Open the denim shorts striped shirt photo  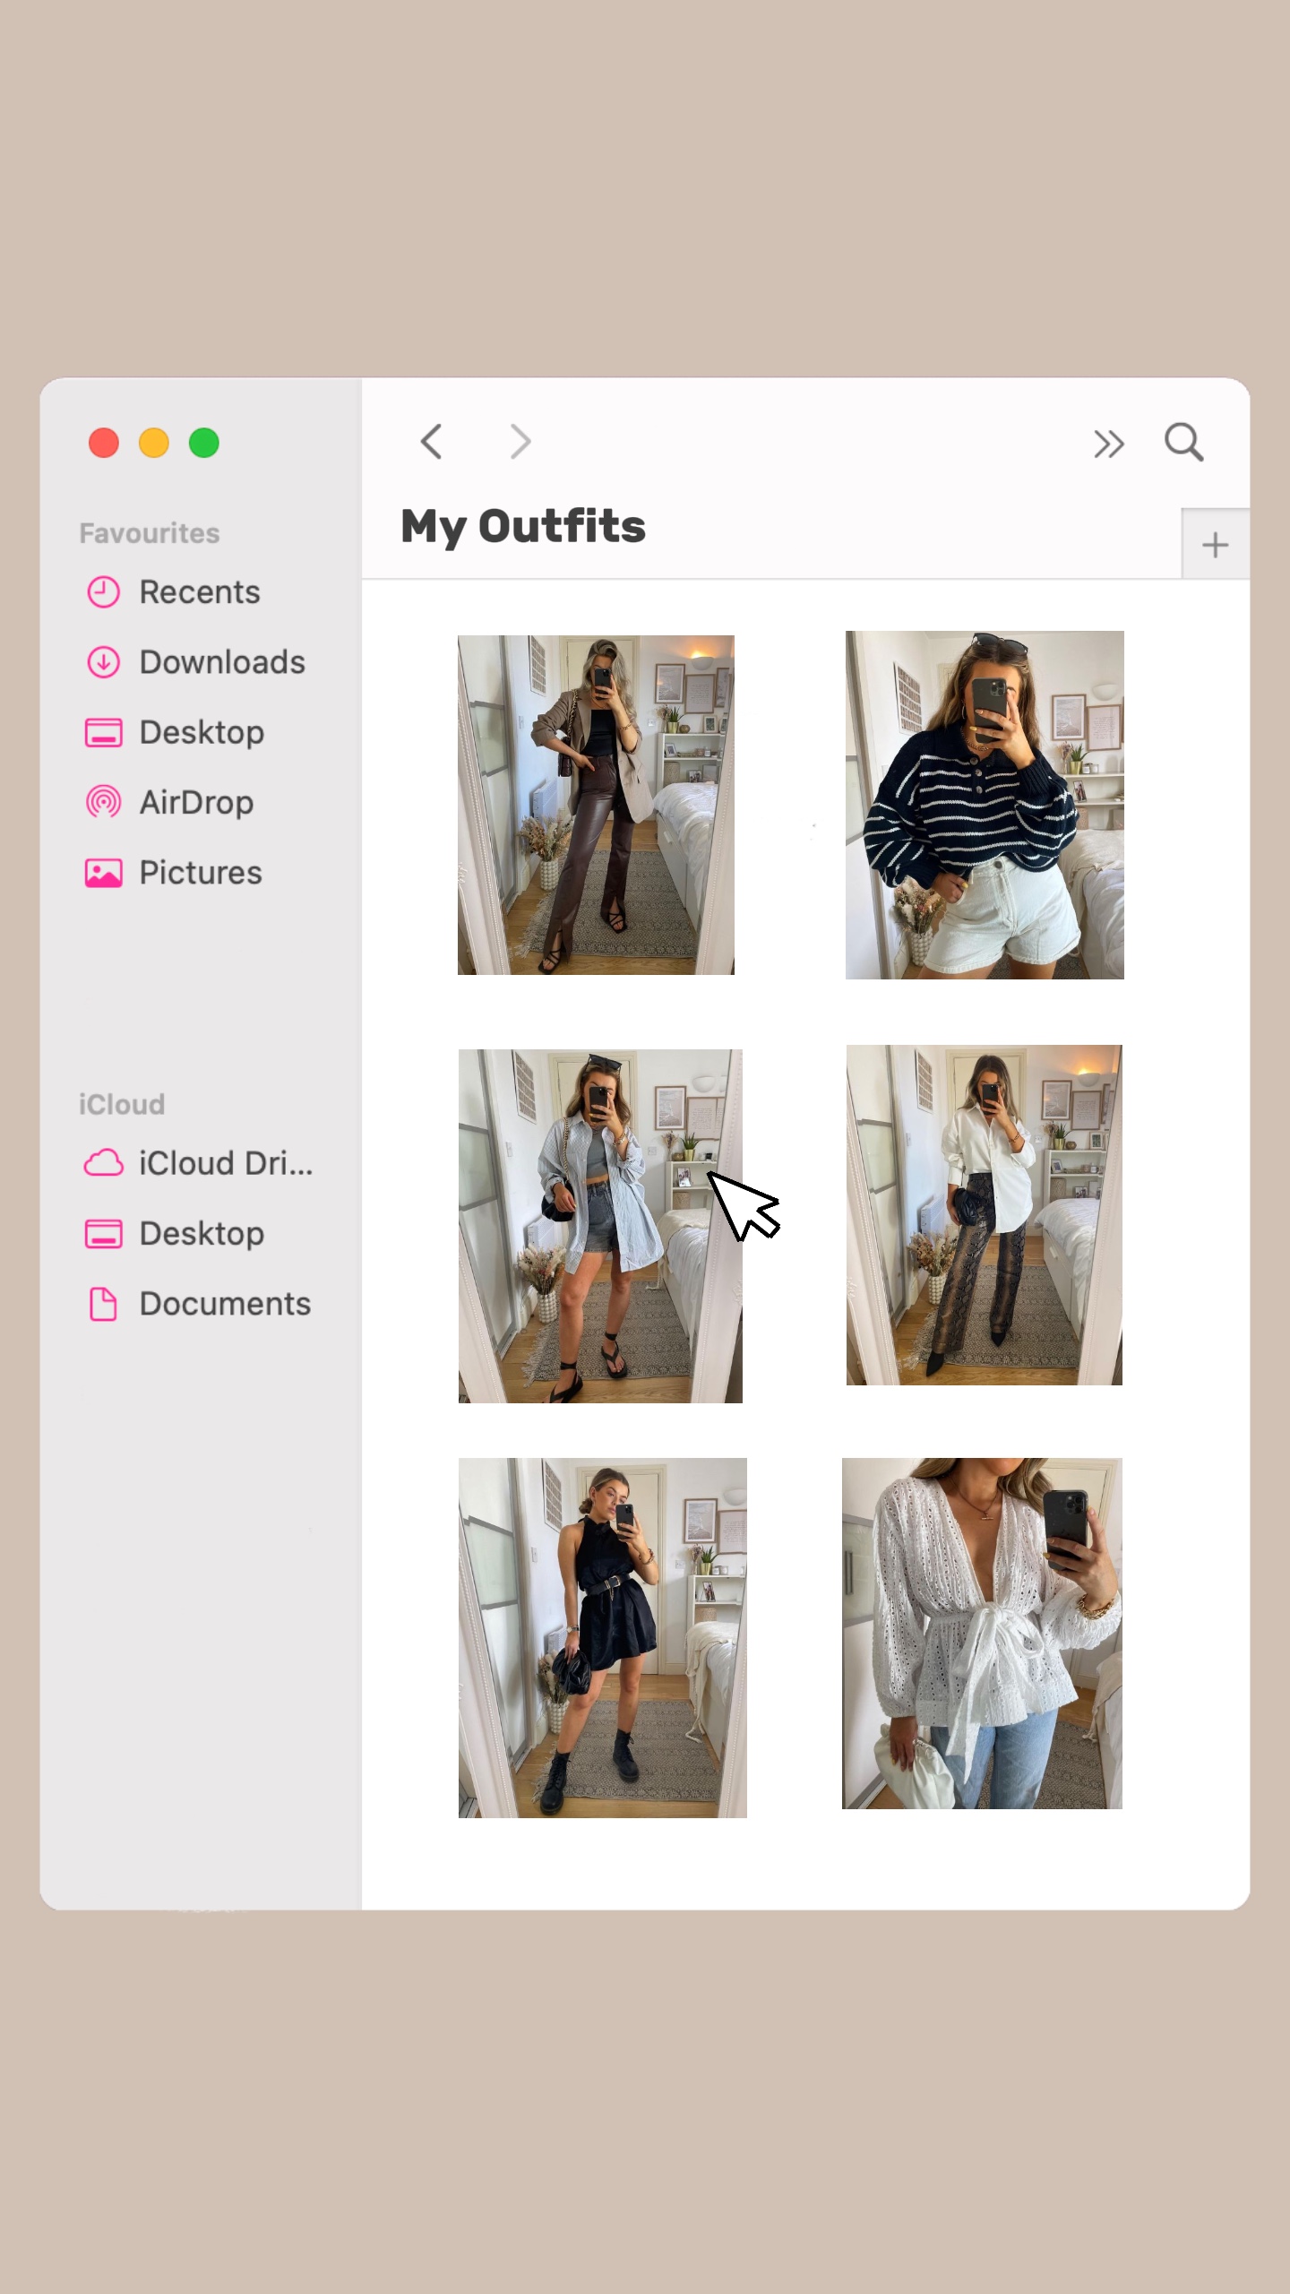click(x=599, y=1226)
